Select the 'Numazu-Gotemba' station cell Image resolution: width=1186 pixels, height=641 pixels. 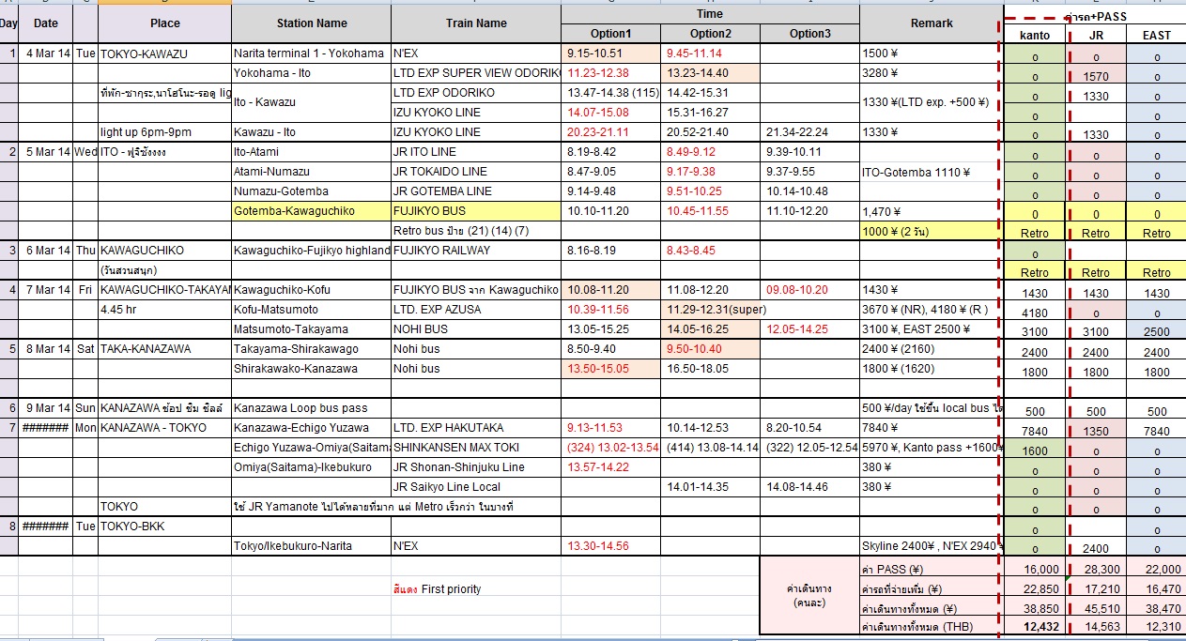(312, 191)
